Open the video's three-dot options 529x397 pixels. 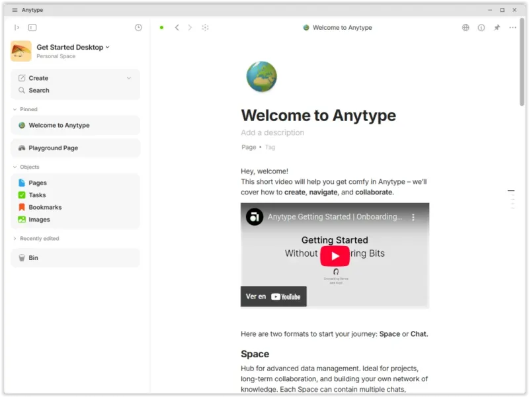click(x=413, y=217)
